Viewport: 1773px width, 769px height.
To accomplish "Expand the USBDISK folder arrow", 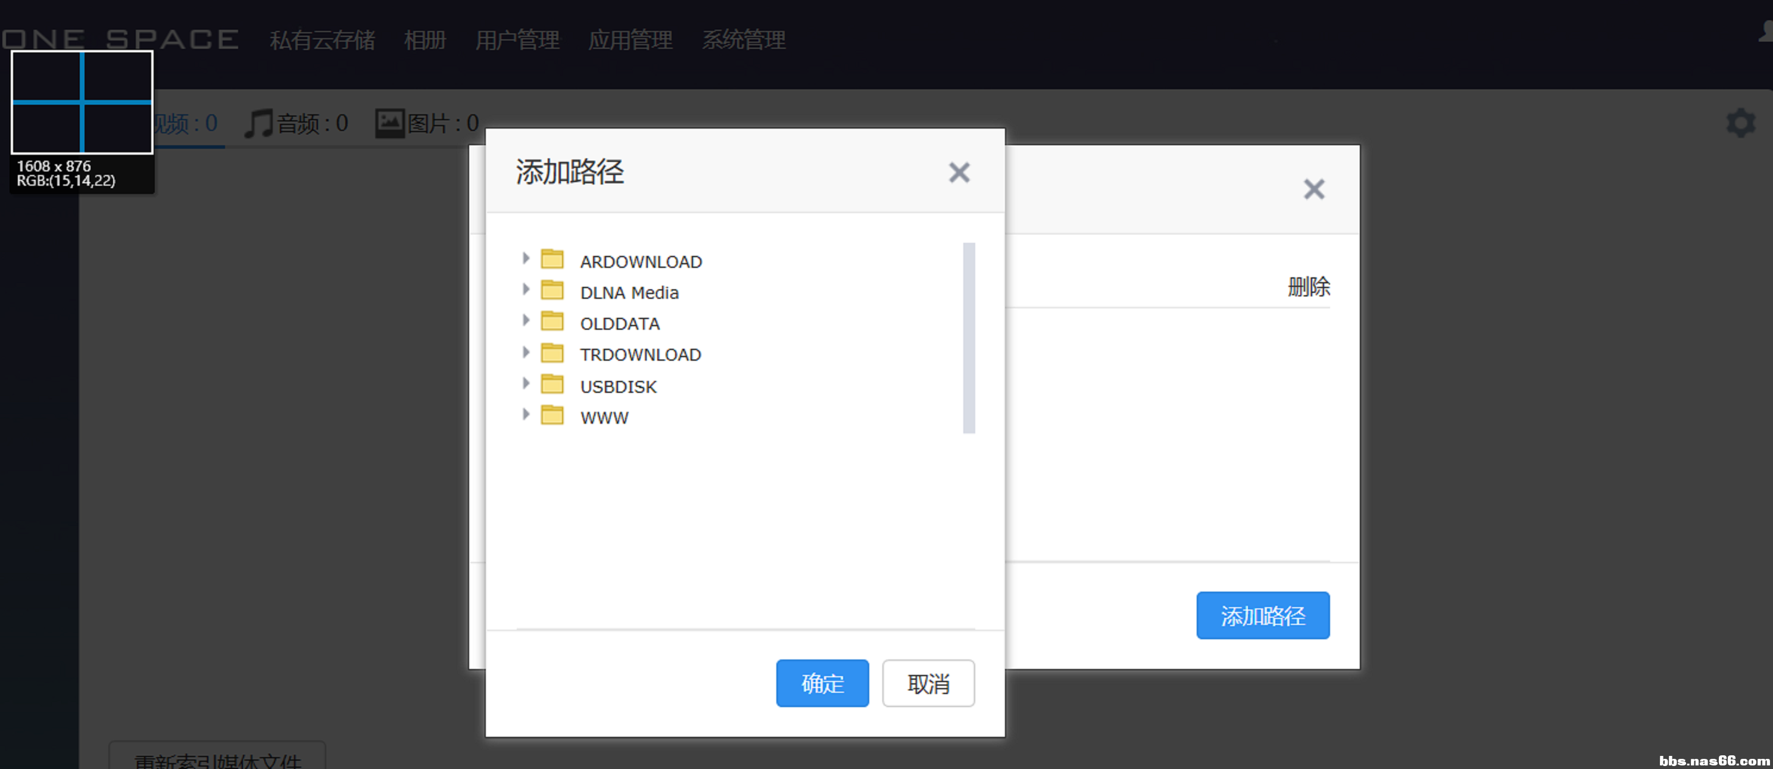I will coord(526,383).
